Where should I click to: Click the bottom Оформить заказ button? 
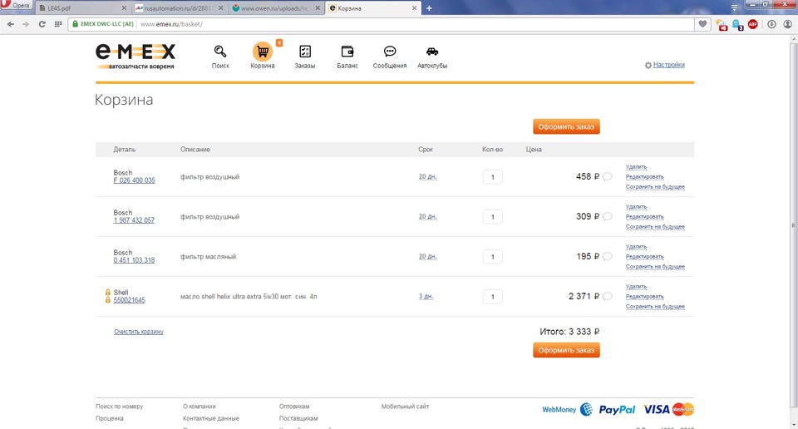(566, 350)
